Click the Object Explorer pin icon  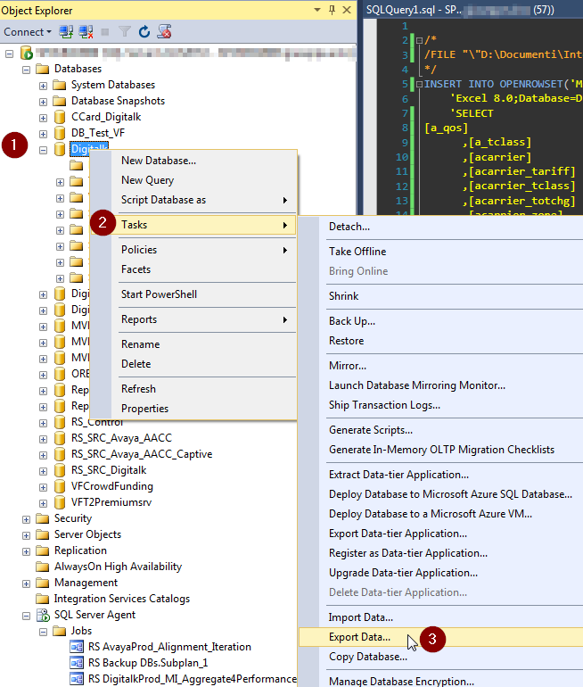332,10
